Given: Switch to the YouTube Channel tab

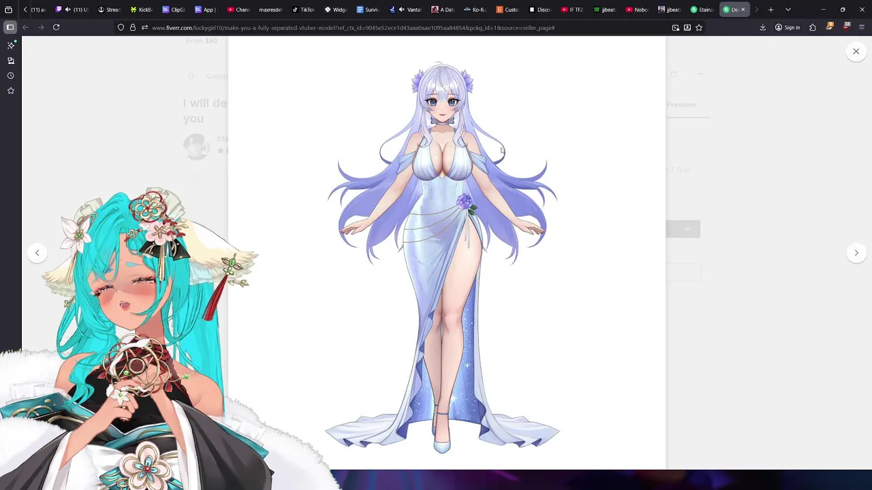Looking at the screenshot, I should pyautogui.click(x=238, y=10).
